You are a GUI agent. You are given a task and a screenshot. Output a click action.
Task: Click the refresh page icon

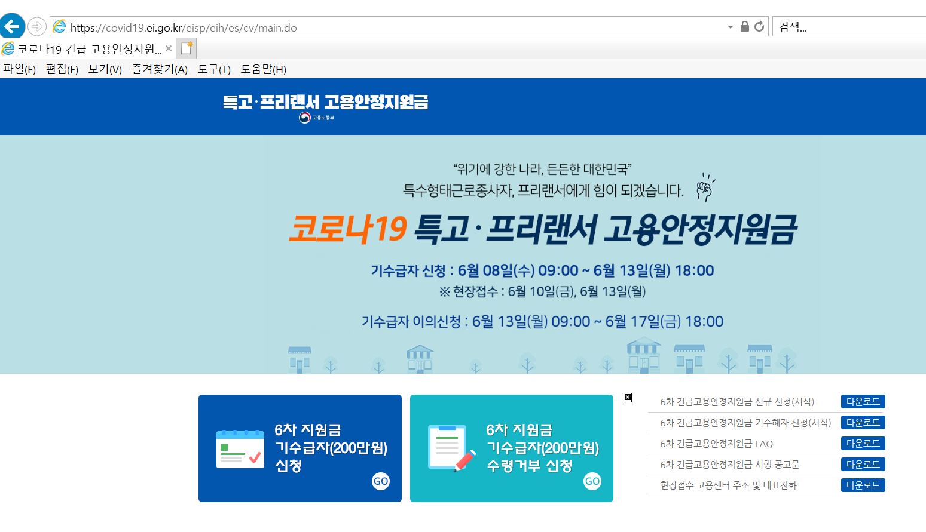click(x=758, y=26)
